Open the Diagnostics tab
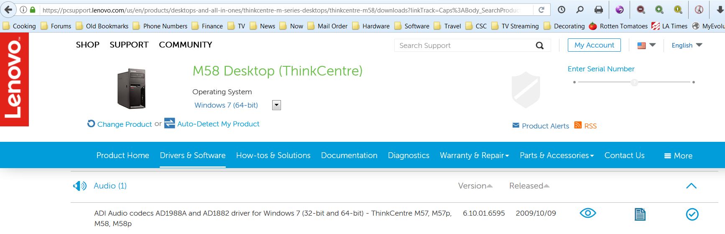The height and width of the screenshot is (234, 725). 408,155
